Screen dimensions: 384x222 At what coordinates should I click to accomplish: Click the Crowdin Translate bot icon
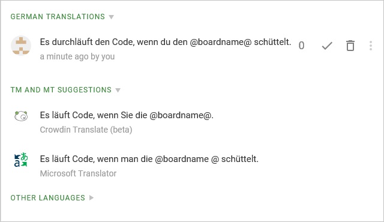[21, 116]
